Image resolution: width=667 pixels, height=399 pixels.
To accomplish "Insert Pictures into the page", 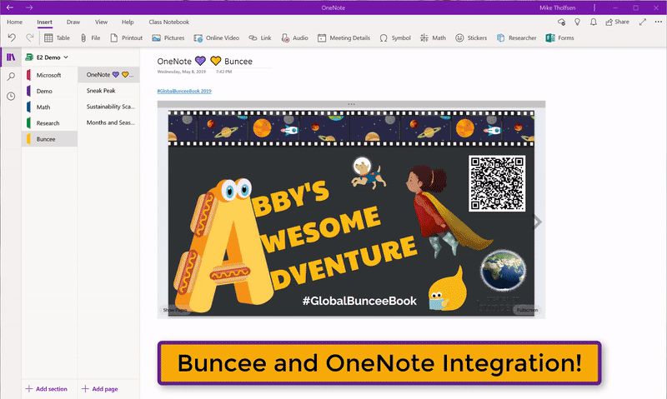I will (x=168, y=37).
